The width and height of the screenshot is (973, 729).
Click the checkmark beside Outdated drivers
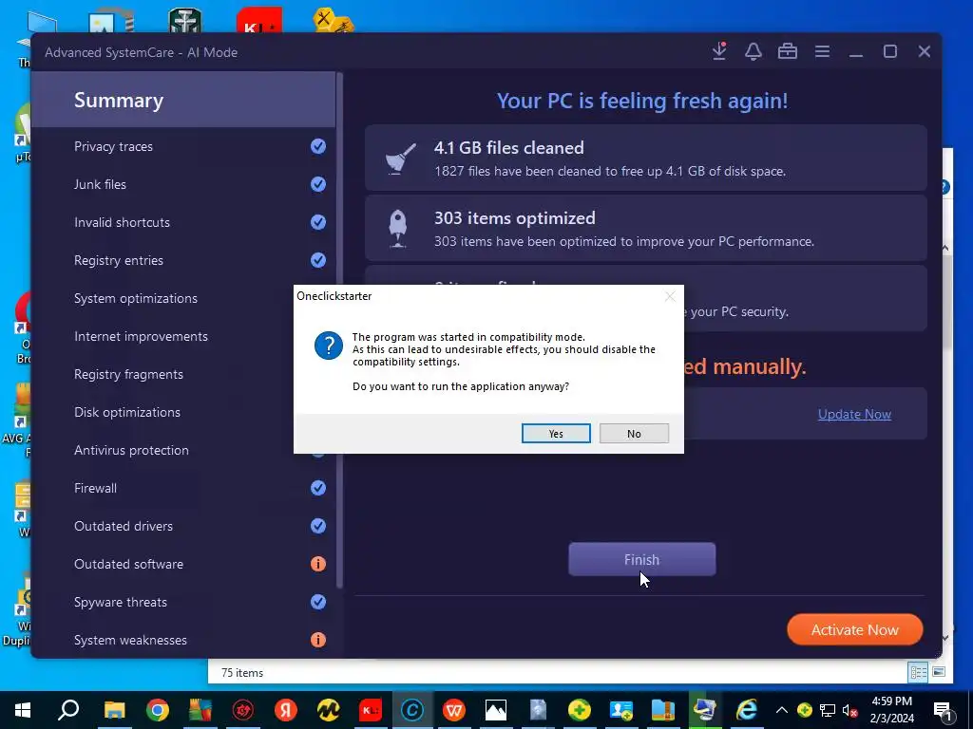coord(317,526)
